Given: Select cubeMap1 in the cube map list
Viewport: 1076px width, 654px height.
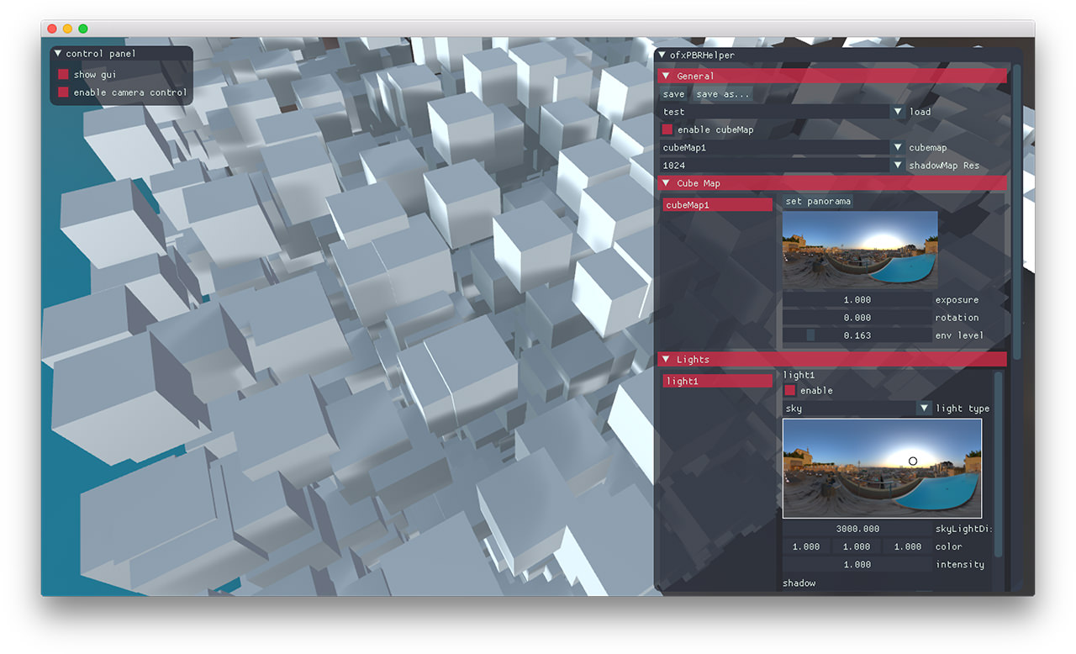Looking at the screenshot, I should tap(717, 205).
